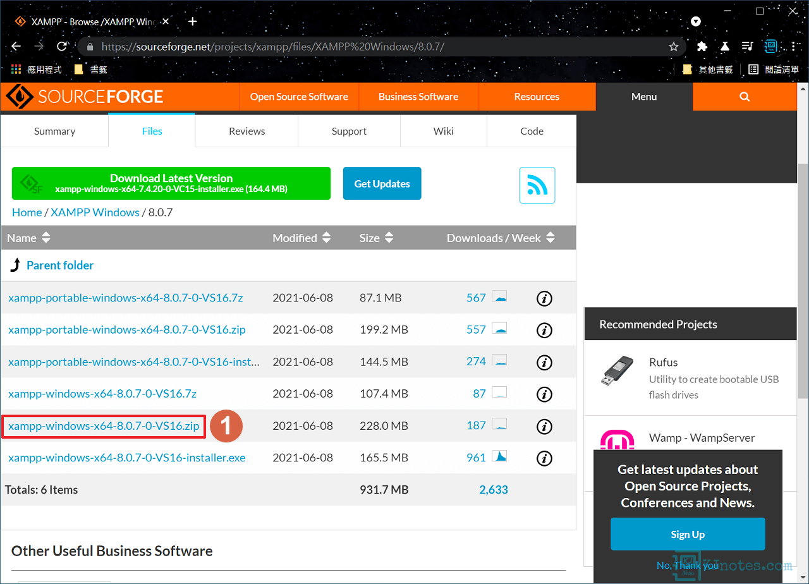Go to the Home breadcrumb link
The width and height of the screenshot is (809, 584).
point(27,212)
